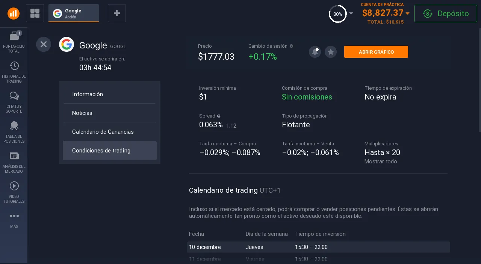Click Abrir Gráfico button
Viewport: 481px width, 264px height.
[x=376, y=52]
